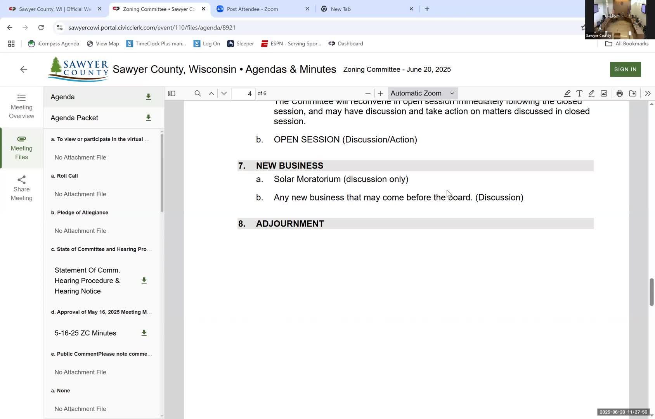The image size is (655, 419).
Task: Select 'c. State of Committee and Hearing' item
Action: (101, 249)
